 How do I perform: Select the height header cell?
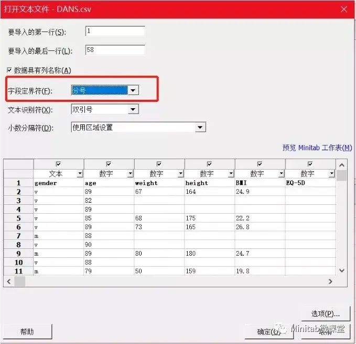pos(210,183)
